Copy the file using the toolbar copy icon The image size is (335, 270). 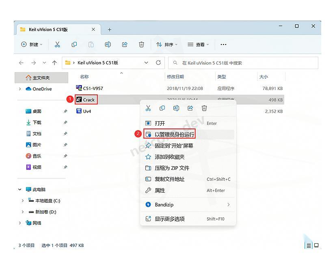click(x=74, y=45)
